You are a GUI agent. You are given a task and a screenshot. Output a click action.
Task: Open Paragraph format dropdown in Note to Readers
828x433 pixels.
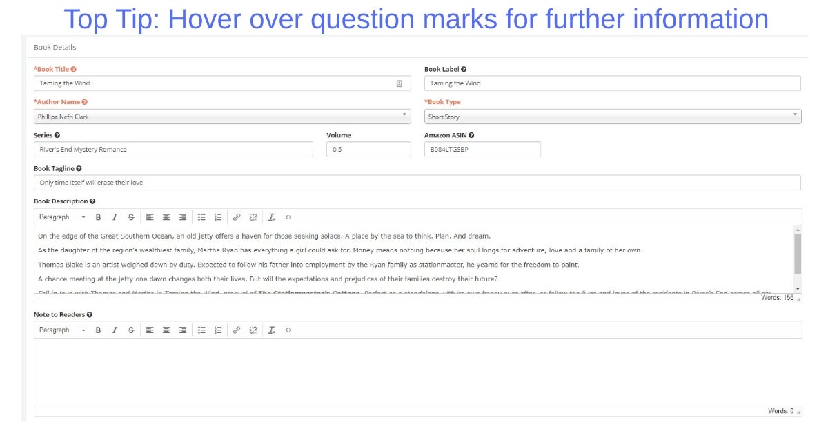click(x=62, y=330)
